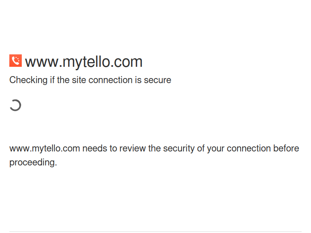
Task: Click the word "site" in subtitle
Action: tap(79, 80)
